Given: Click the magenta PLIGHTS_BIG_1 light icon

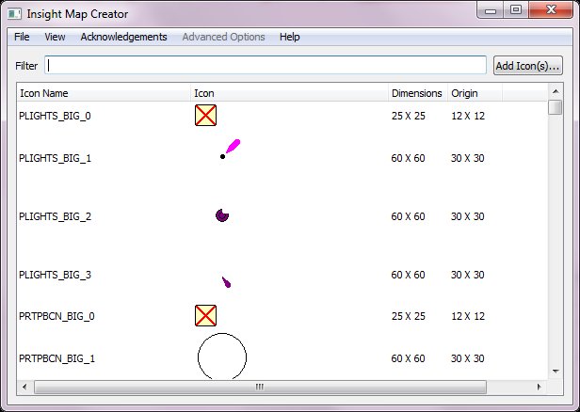Looking at the screenshot, I should pyautogui.click(x=230, y=149).
